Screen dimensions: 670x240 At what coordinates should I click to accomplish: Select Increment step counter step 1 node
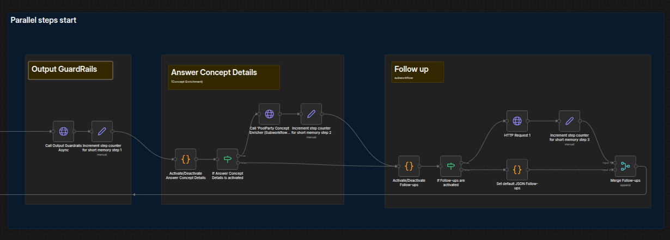(x=102, y=131)
